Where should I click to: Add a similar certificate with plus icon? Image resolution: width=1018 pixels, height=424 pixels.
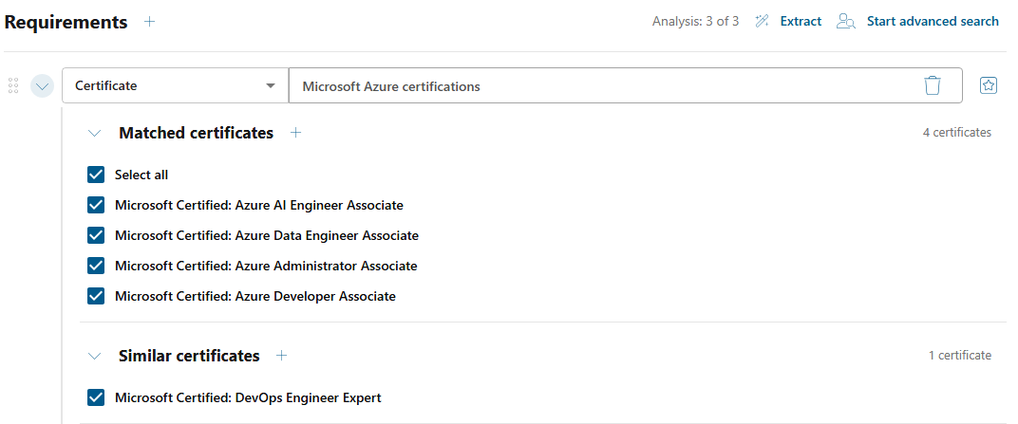281,356
